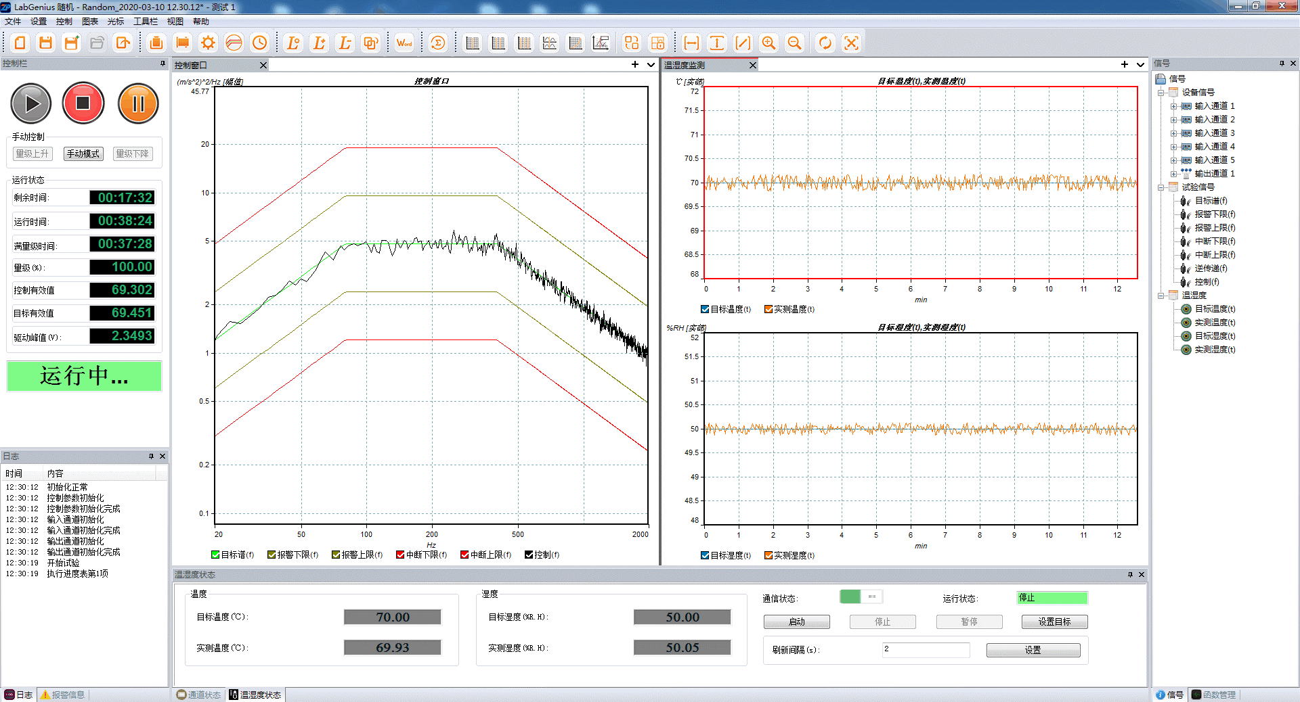Open the 控制窗口 tab list dropdown arrow
Image resolution: width=1300 pixels, height=702 pixels.
coord(651,65)
